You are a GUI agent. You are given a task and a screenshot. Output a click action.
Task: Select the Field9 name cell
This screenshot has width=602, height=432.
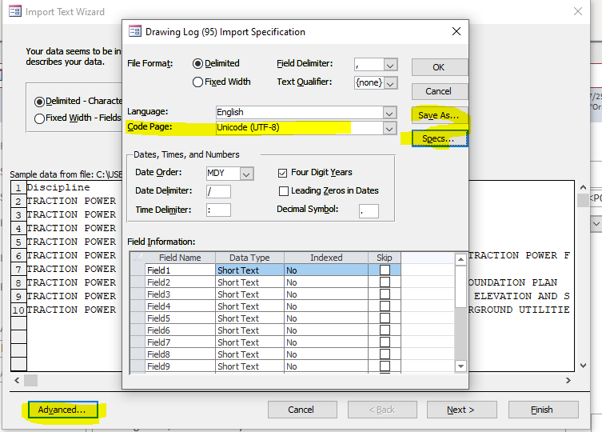pyautogui.click(x=180, y=366)
